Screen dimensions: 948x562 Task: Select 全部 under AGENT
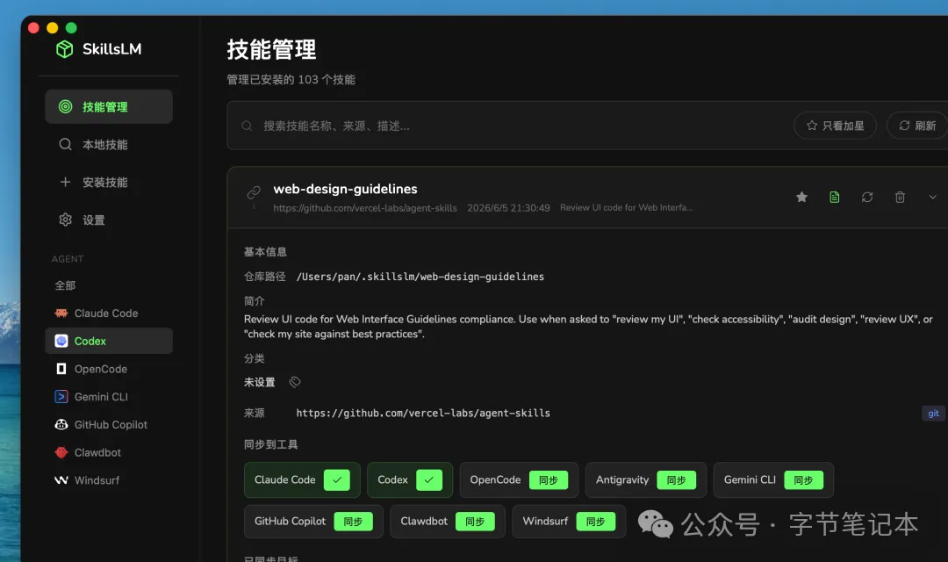pyautogui.click(x=65, y=285)
